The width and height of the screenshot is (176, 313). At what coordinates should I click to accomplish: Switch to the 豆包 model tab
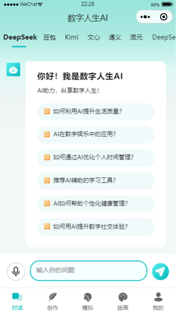[49, 37]
